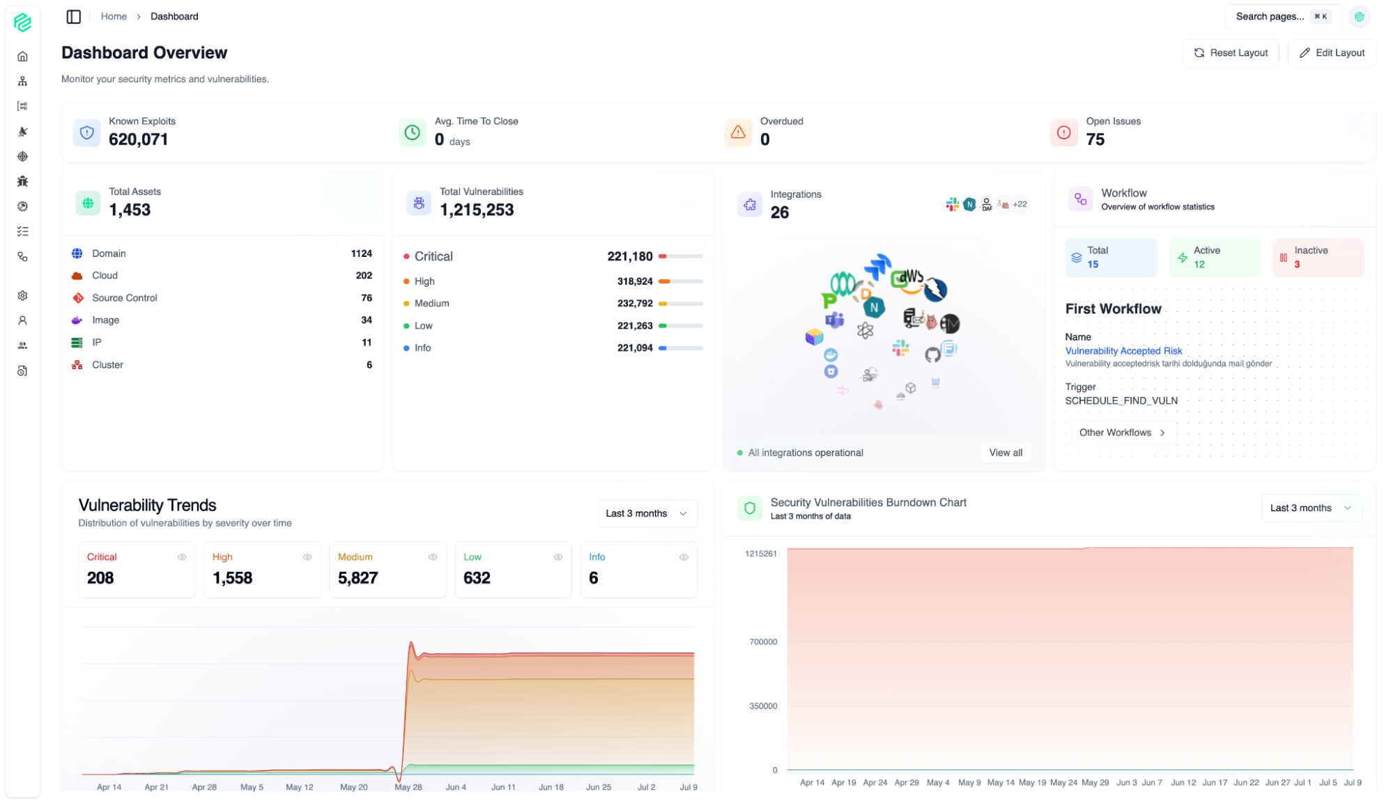Click the Search pages field
The image size is (1393, 803).
(1270, 17)
